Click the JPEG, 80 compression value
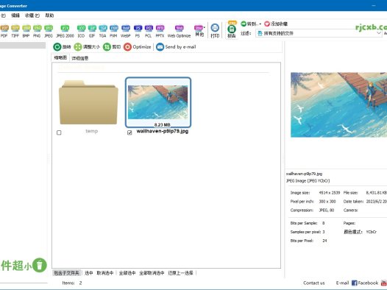The width and height of the screenshot is (387, 290). point(327,211)
